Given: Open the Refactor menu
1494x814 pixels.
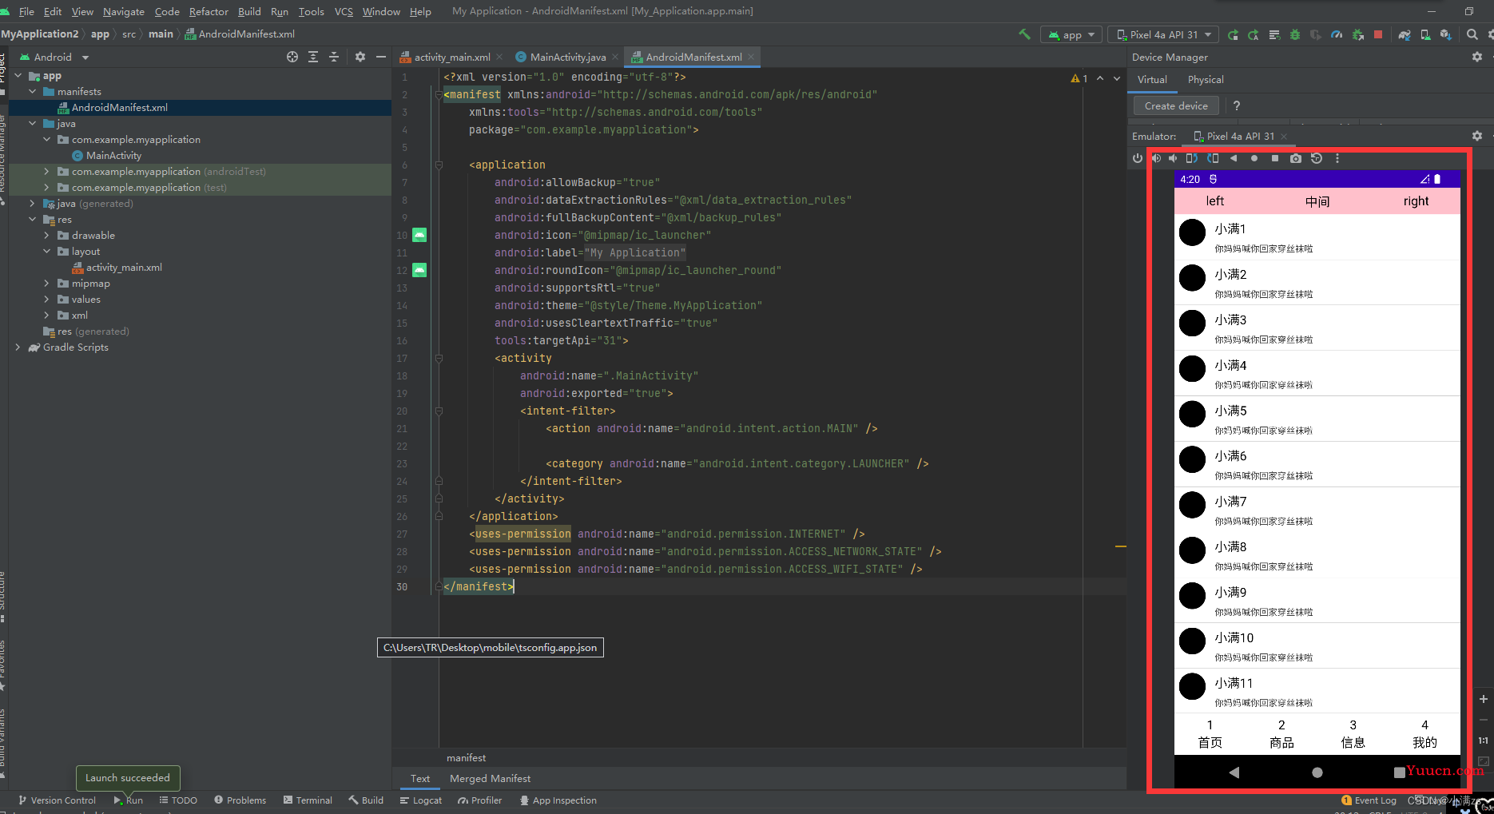Looking at the screenshot, I should 209,11.
